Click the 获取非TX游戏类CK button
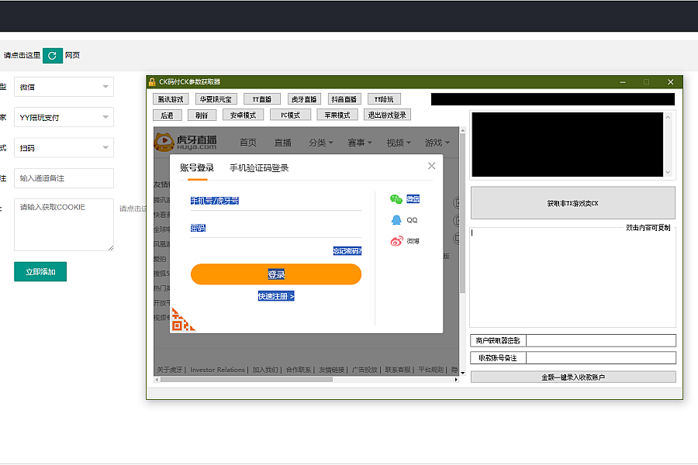Image resolution: width=698 pixels, height=465 pixels. [x=573, y=203]
